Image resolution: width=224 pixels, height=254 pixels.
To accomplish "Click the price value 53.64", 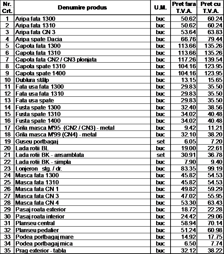I will (188, 32).
